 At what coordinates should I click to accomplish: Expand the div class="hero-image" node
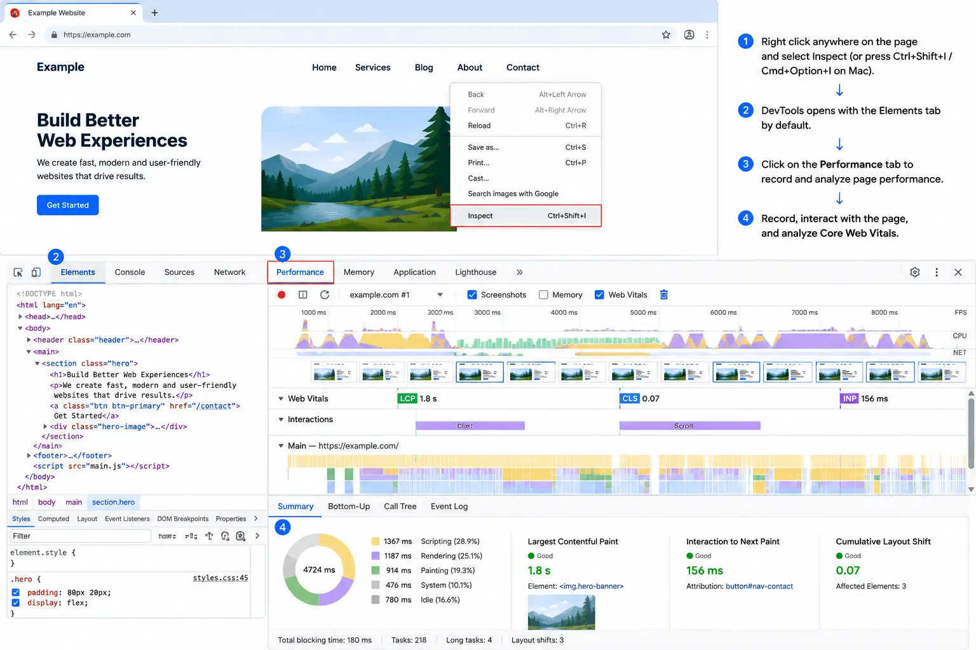pos(45,427)
